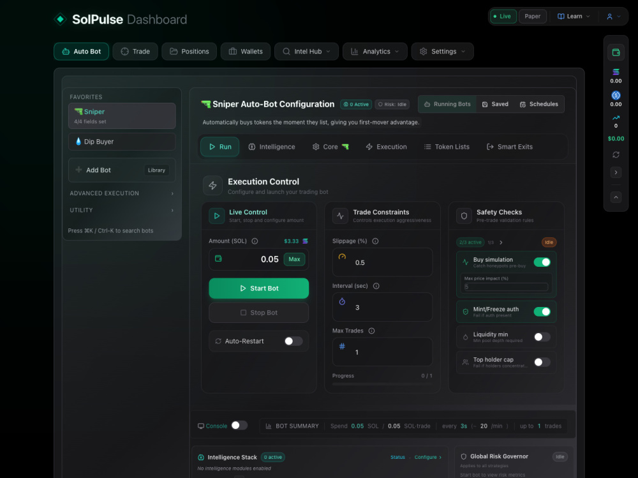This screenshot has width=638, height=478.
Task: Click the wallet icon in the amount field
Action: click(218, 258)
